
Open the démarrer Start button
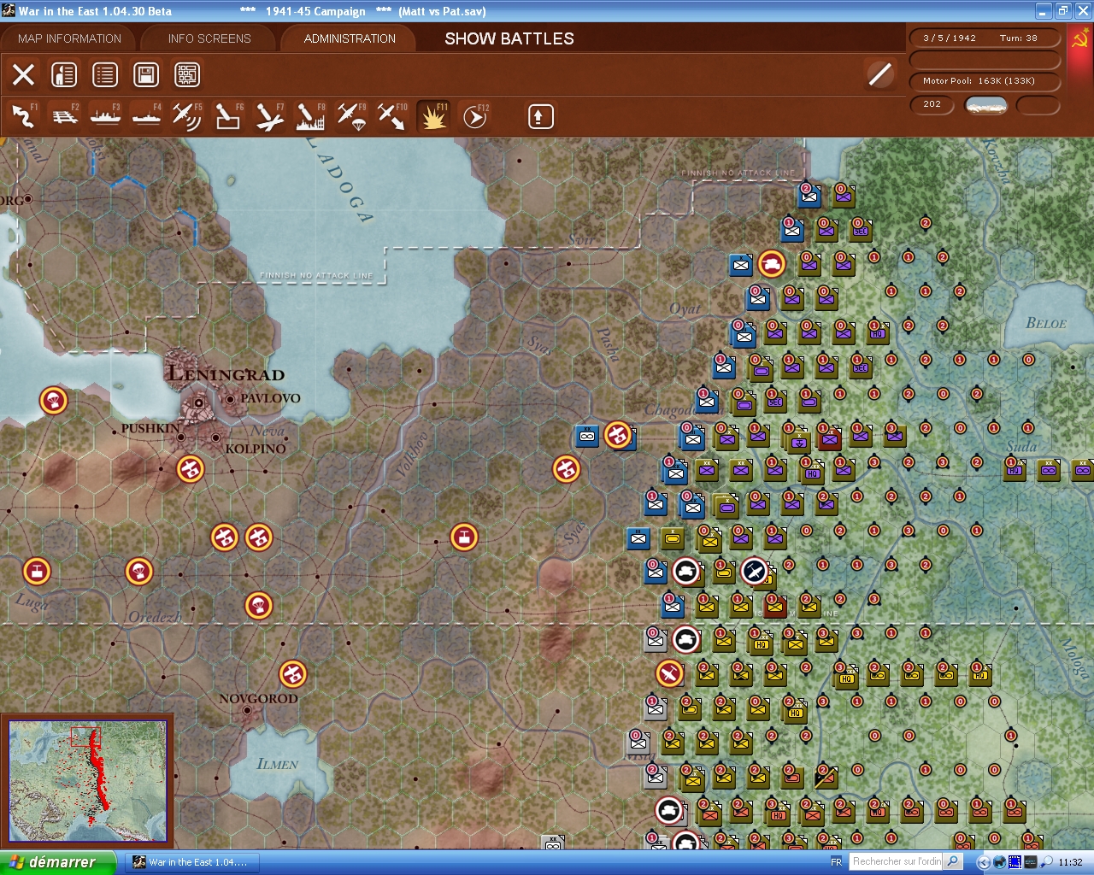tap(58, 862)
